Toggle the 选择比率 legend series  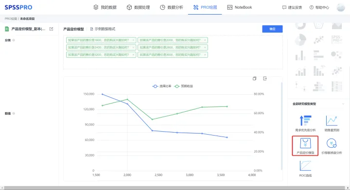pos(162,86)
